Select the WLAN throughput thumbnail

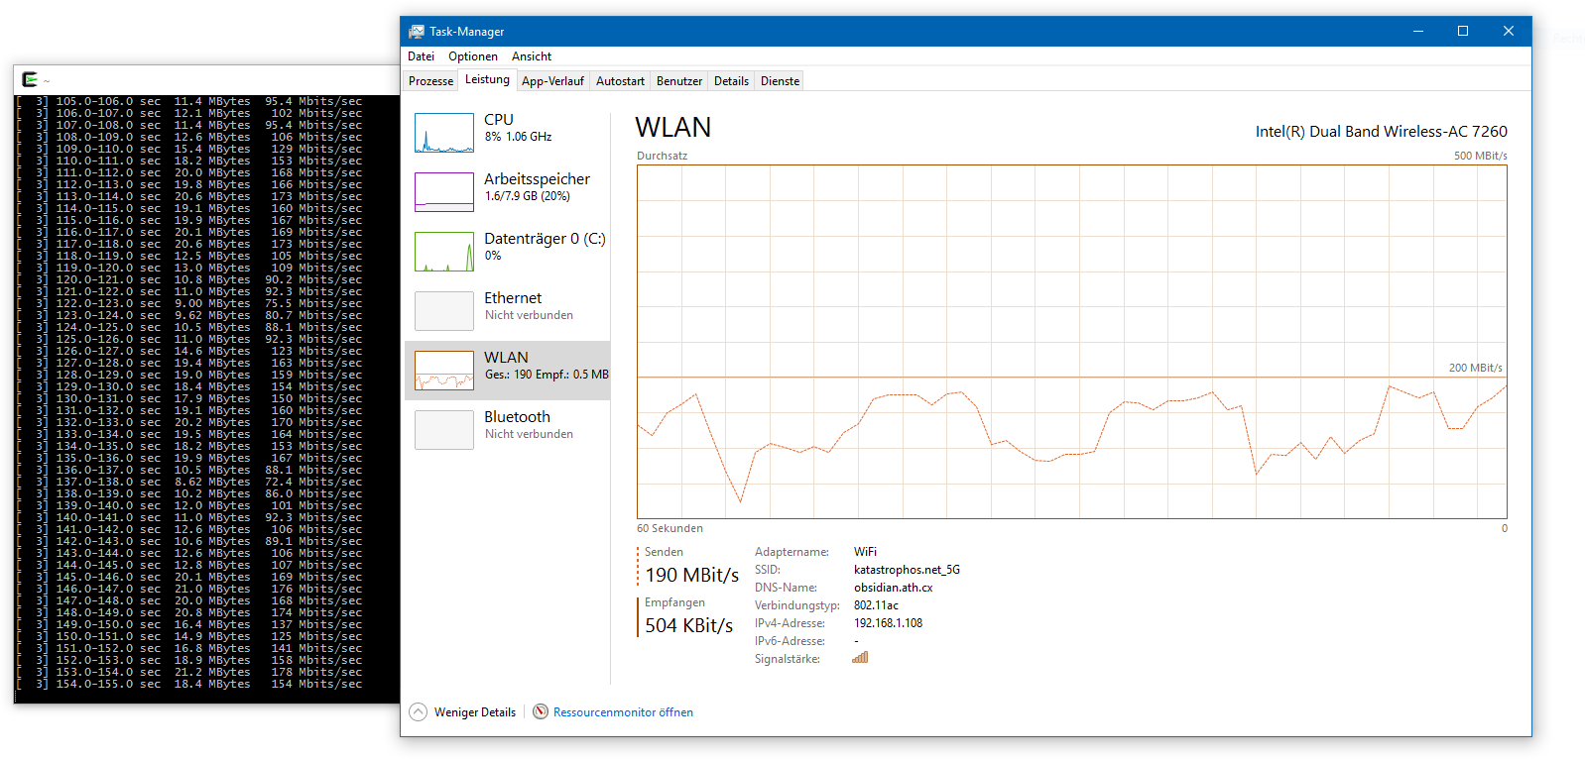[444, 371]
